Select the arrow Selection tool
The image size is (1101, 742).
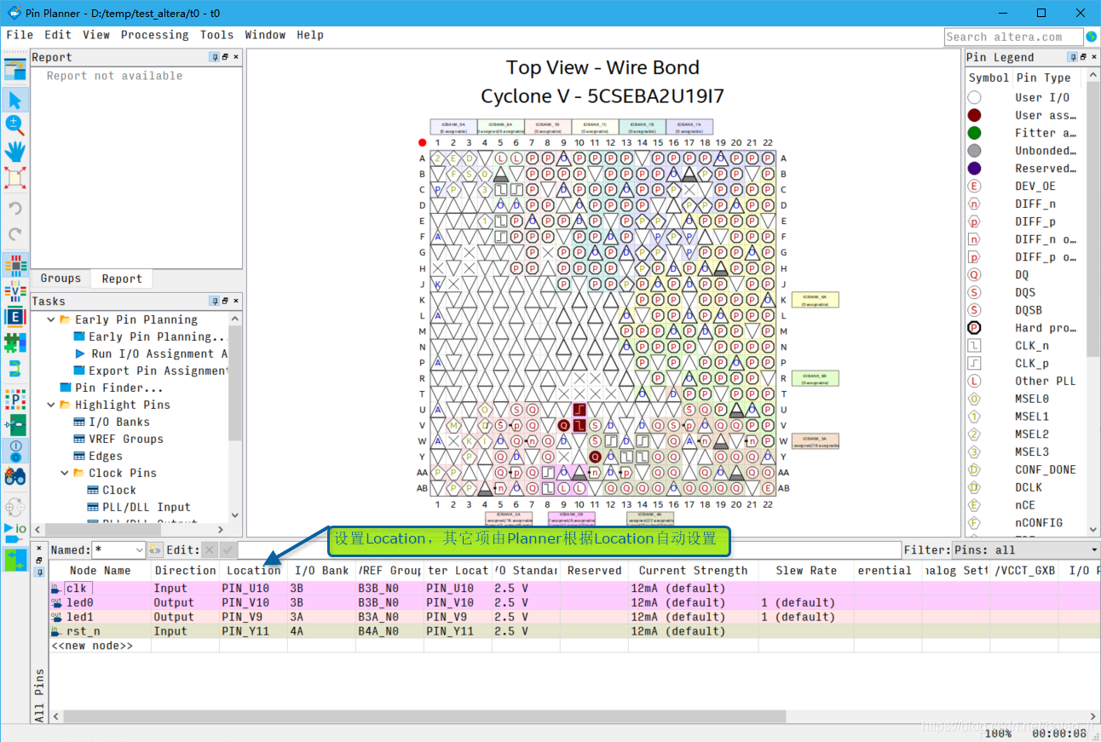point(14,100)
